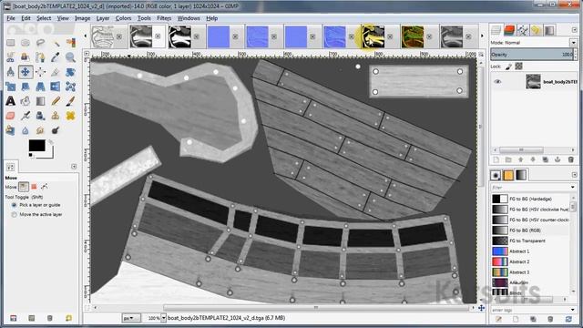Select the Scissors Select tool
The image size is (583, 328).
point(10,57)
